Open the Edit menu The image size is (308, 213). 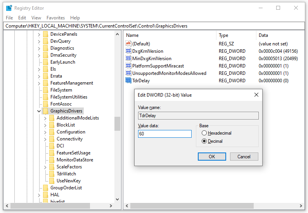(22, 18)
